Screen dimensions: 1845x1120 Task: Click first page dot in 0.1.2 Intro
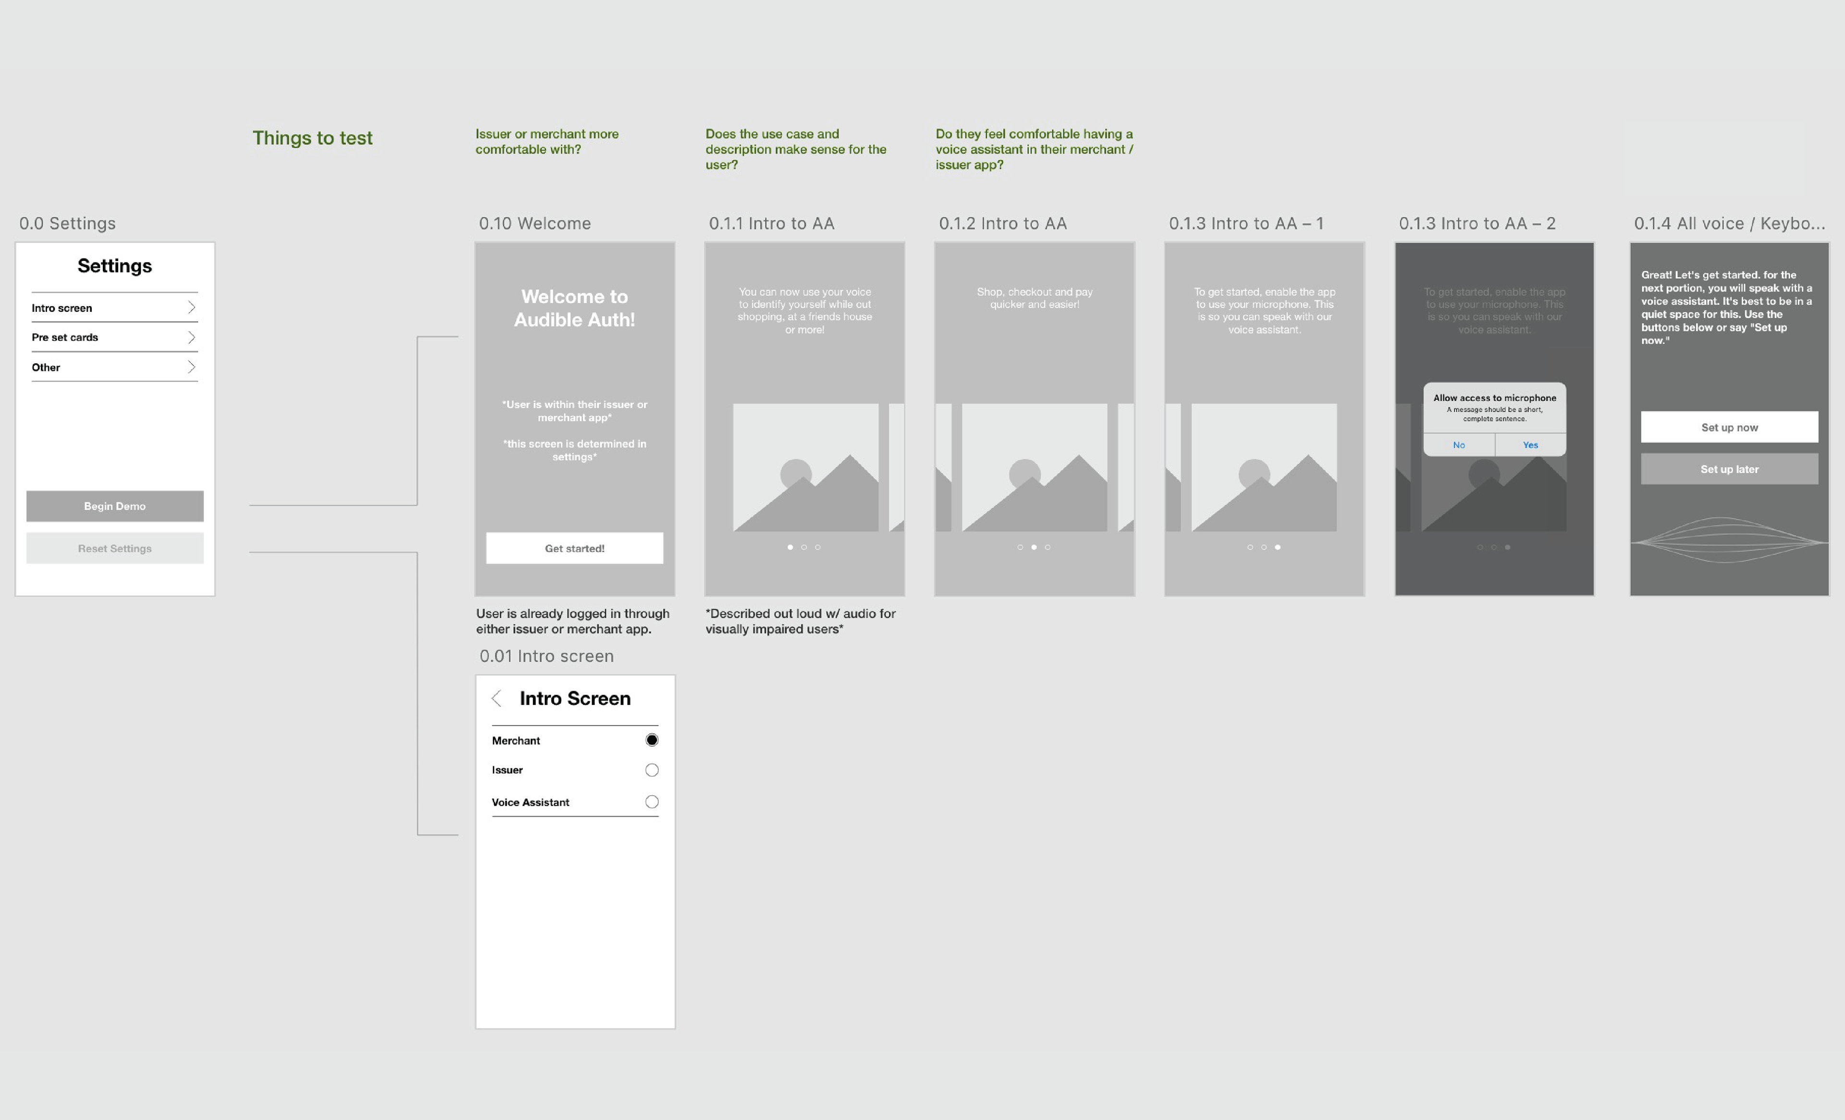[x=1020, y=547]
